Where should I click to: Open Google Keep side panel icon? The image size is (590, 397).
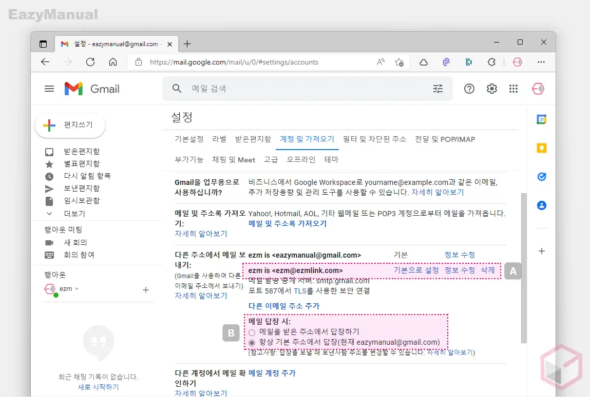click(x=541, y=148)
